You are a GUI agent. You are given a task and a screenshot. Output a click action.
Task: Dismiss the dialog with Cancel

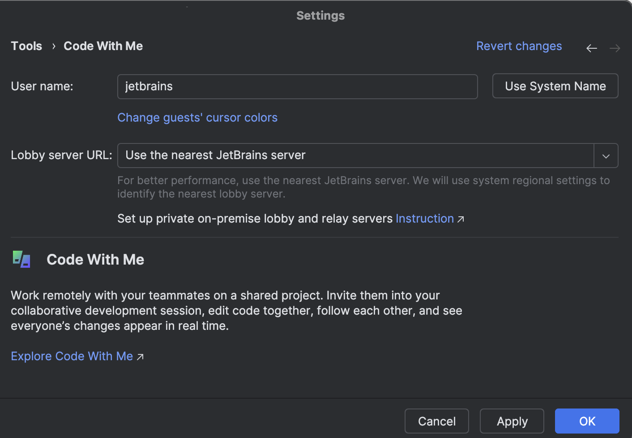pos(436,421)
